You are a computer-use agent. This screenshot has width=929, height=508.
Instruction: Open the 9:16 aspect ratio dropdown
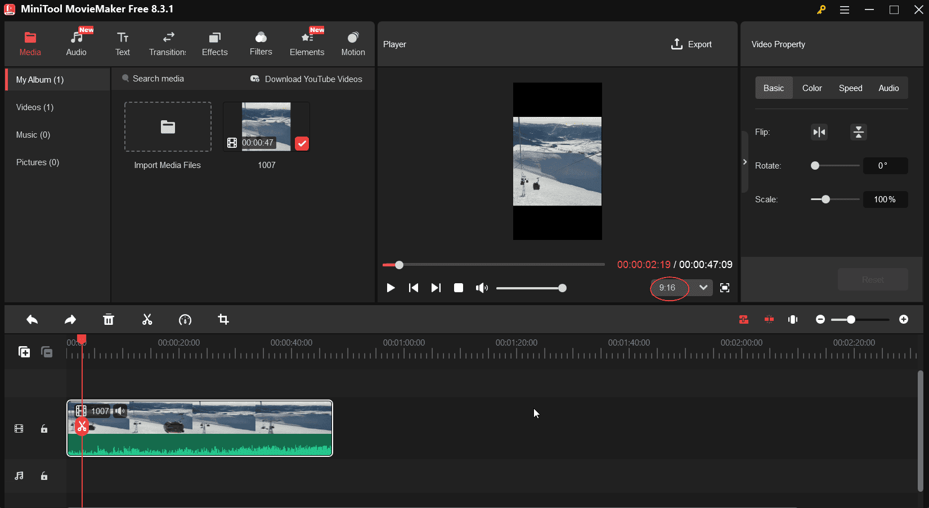(x=703, y=288)
